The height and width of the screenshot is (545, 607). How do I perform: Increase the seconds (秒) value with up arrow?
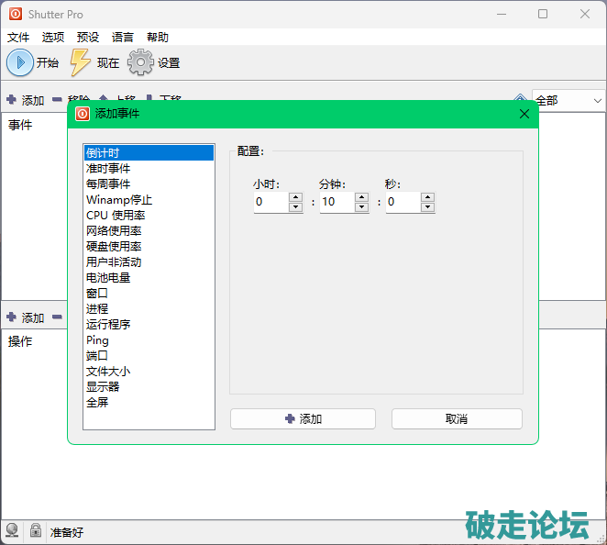[427, 196]
